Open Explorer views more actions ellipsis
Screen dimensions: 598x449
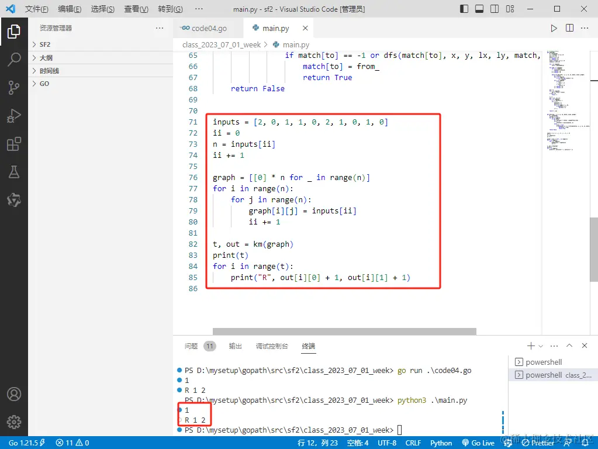[x=160, y=28]
